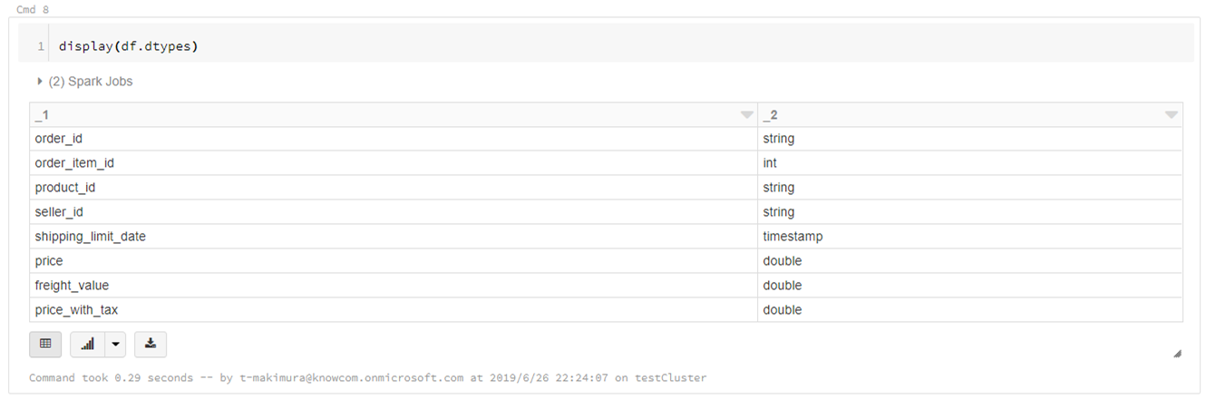Download the results with the download icon
Image resolution: width=1206 pixels, height=399 pixels.
[x=151, y=345]
